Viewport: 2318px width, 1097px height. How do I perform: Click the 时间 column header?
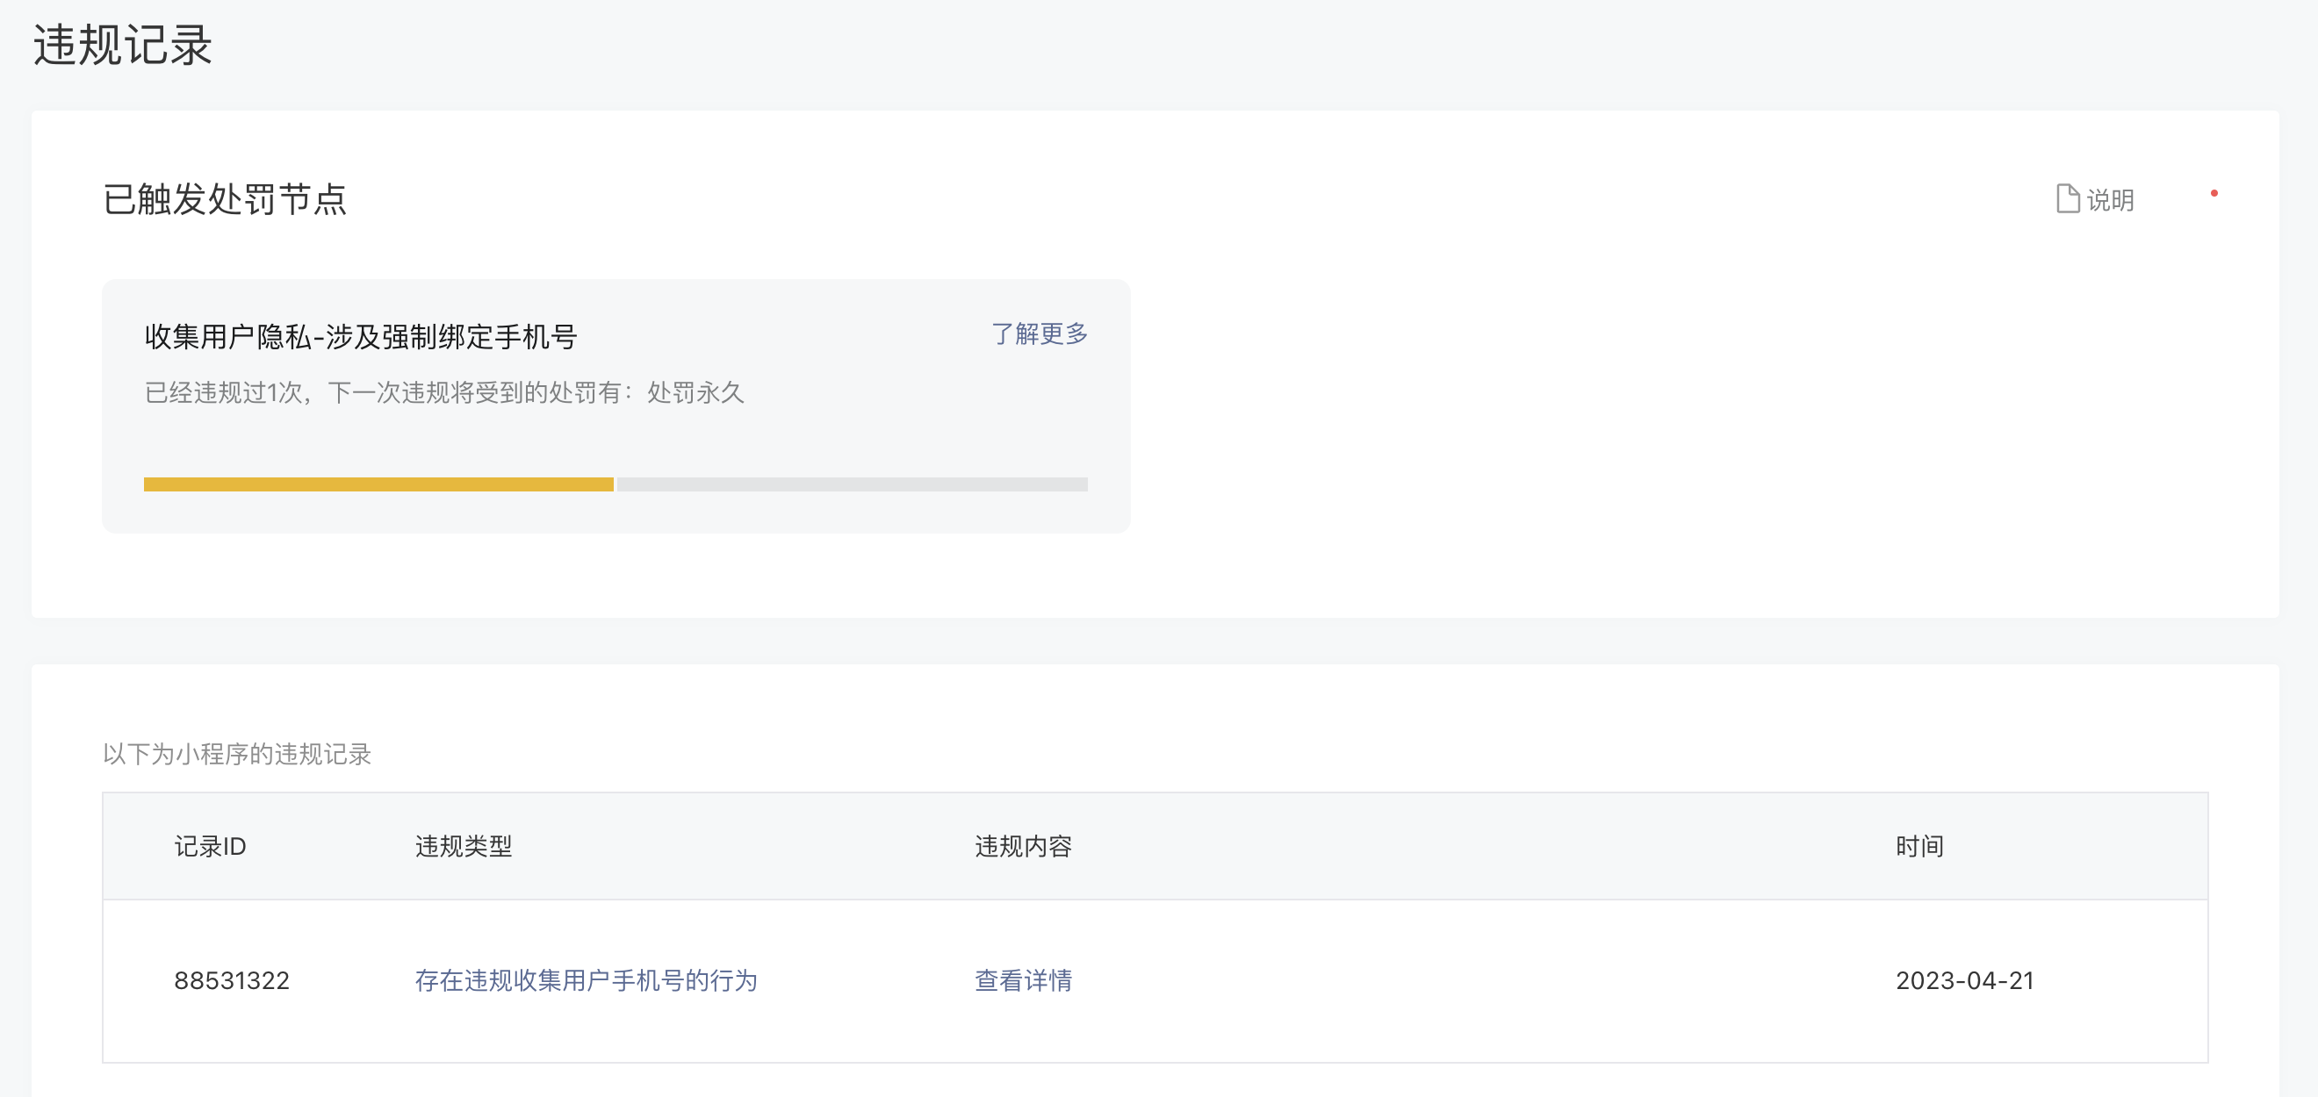coord(1919,846)
